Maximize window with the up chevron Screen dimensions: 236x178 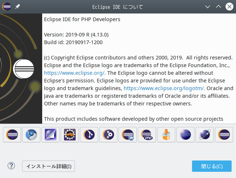coord(219,7)
